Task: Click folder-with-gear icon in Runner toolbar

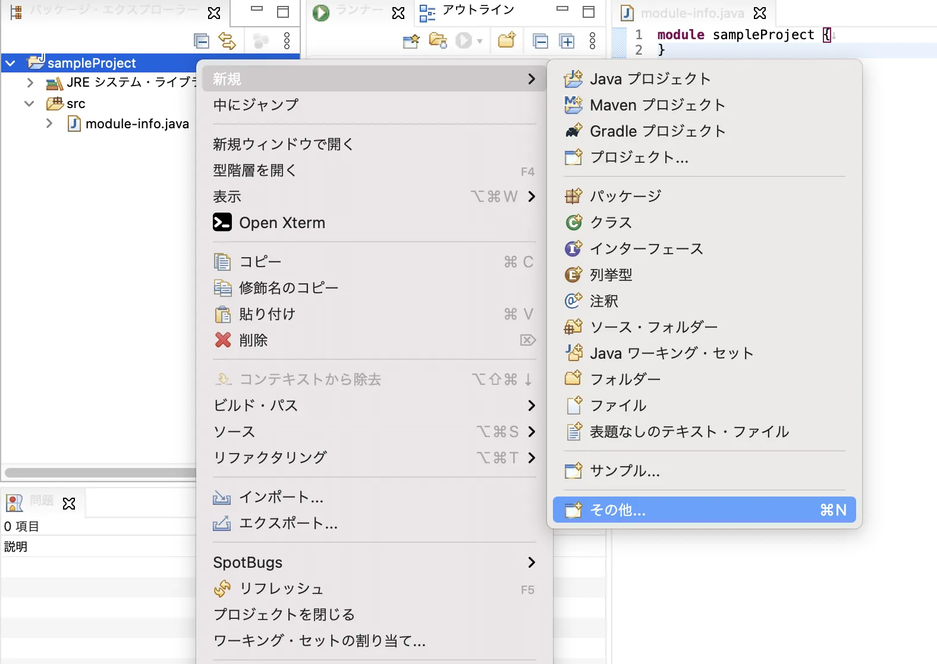Action: [x=438, y=40]
